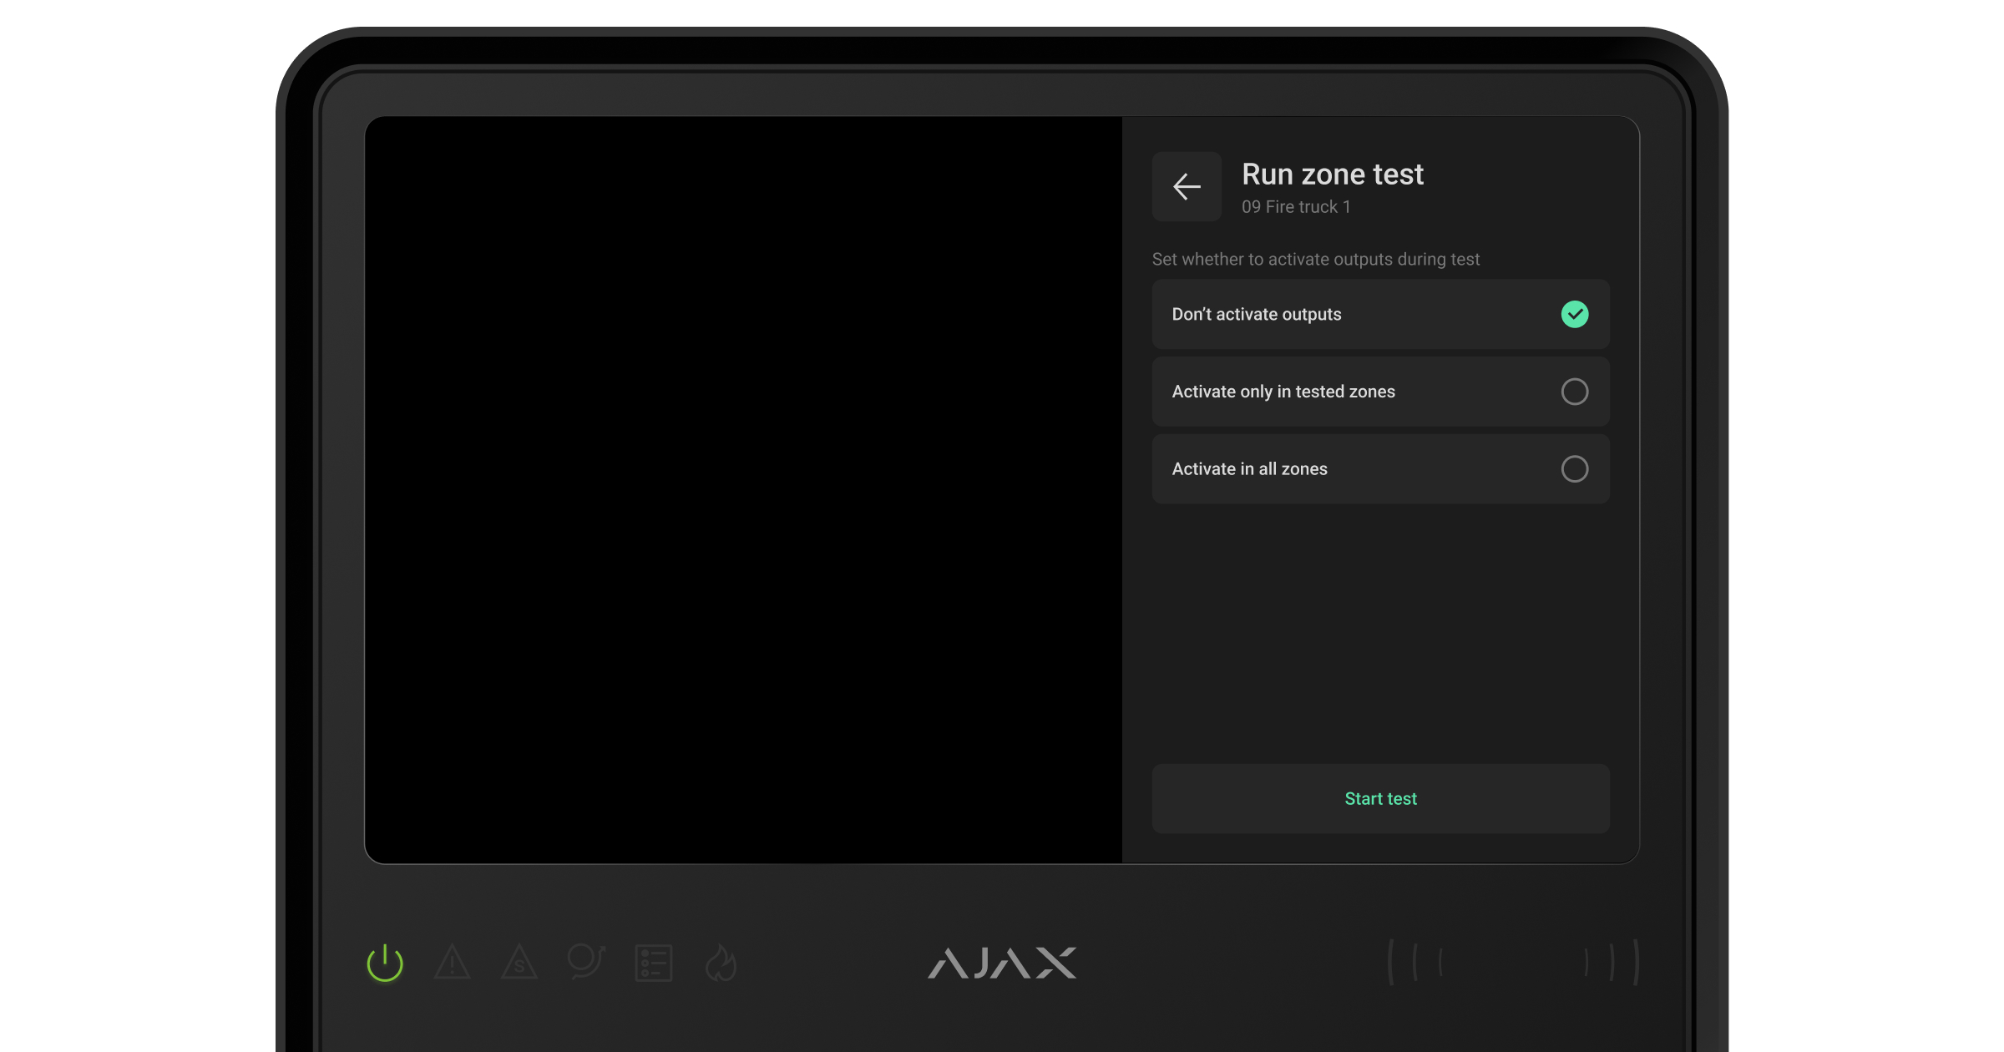Click the Activate in all zones label text

point(1249,469)
